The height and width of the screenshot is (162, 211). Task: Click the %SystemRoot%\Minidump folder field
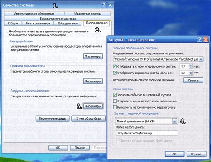coord(147,133)
